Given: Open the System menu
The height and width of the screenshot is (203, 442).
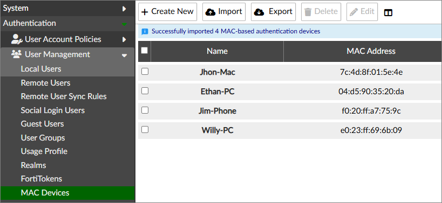Looking at the screenshot, I should pyautogui.click(x=67, y=8).
